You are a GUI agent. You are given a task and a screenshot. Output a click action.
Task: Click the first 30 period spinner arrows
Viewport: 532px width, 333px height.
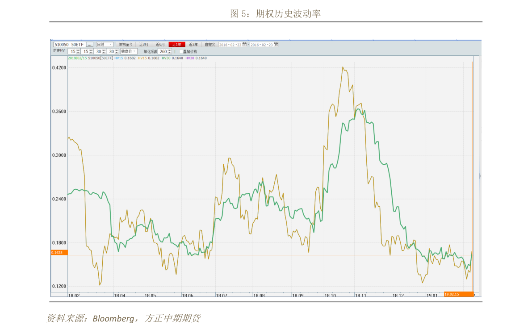104,51
